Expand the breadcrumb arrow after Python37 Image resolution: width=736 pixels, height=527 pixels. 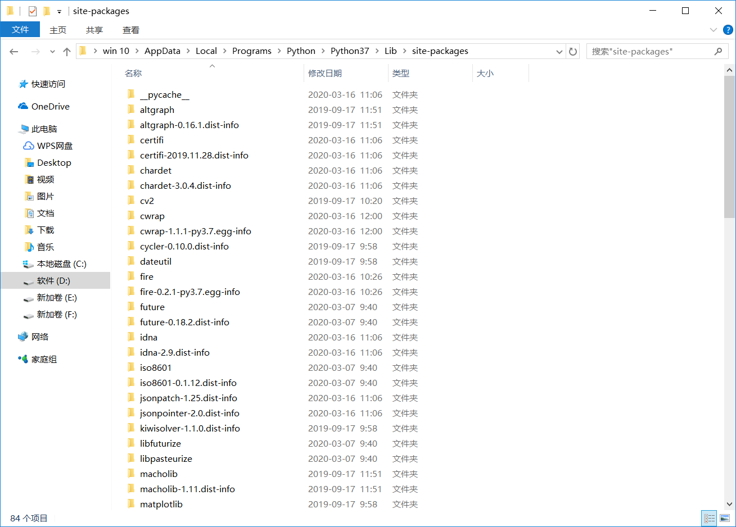pyautogui.click(x=377, y=51)
